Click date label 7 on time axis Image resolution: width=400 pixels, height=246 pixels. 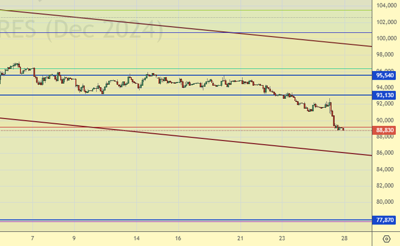coord(32,238)
